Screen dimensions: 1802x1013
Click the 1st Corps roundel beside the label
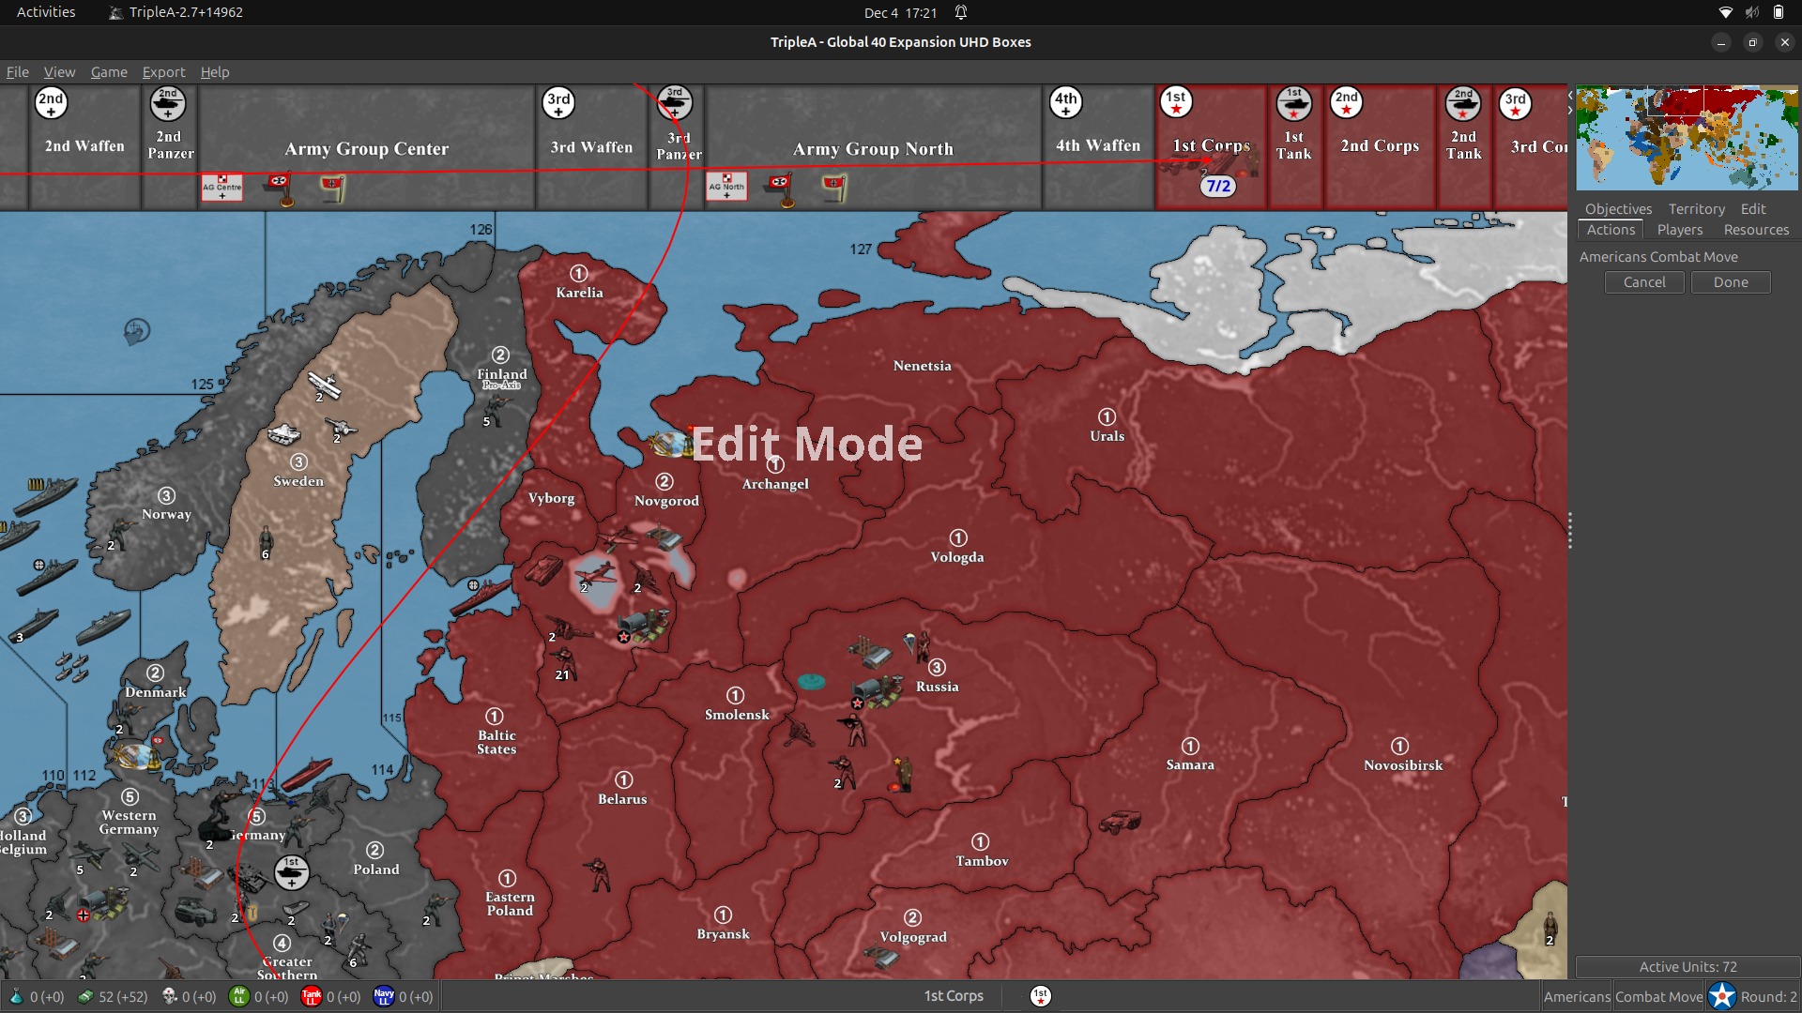pos(1039,996)
